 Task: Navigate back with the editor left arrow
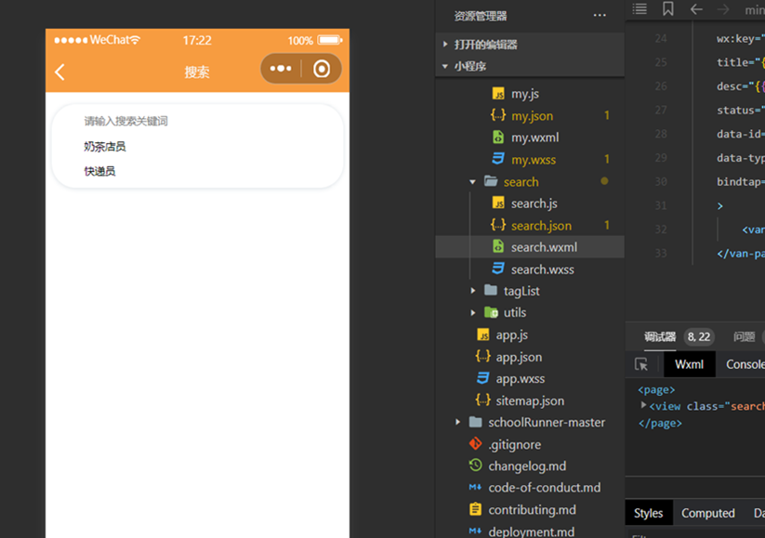point(696,9)
